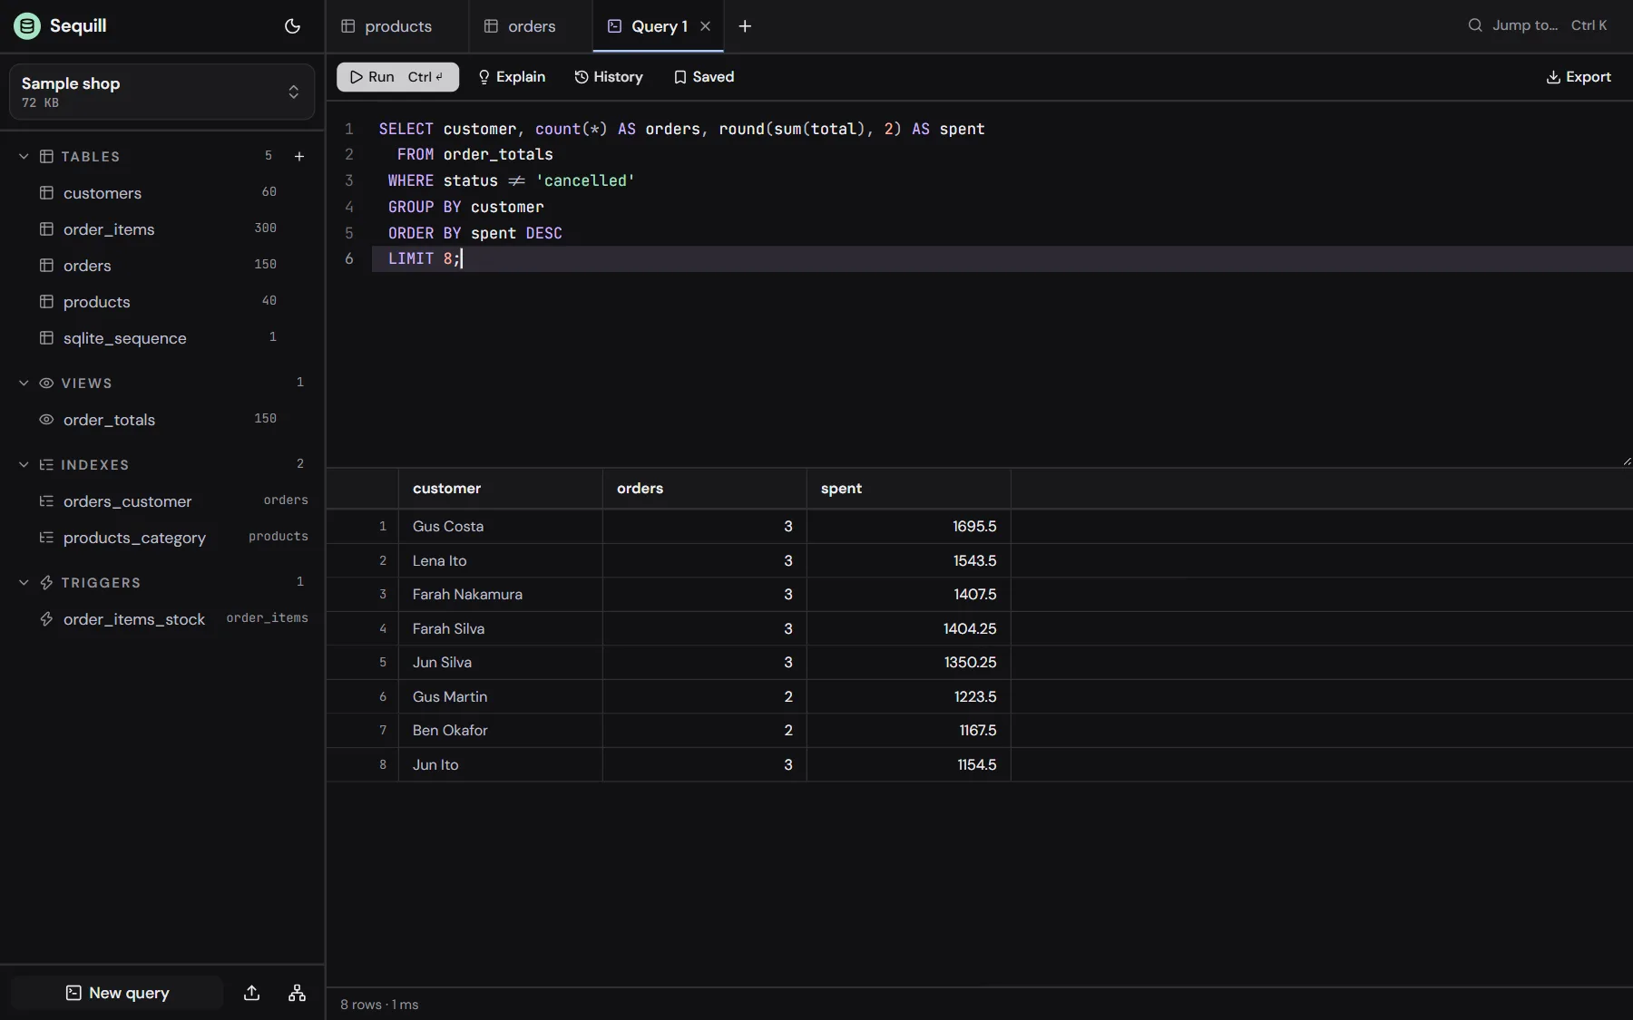Collapse the INDEXES section
Viewport: 1633px width, 1020px height.
[24, 465]
